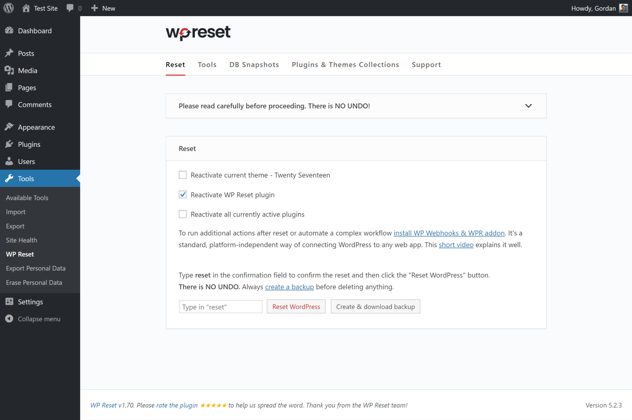This screenshot has height=420, width=632.
Task: Click the WordPress logo in the admin bar
Action: [8, 8]
